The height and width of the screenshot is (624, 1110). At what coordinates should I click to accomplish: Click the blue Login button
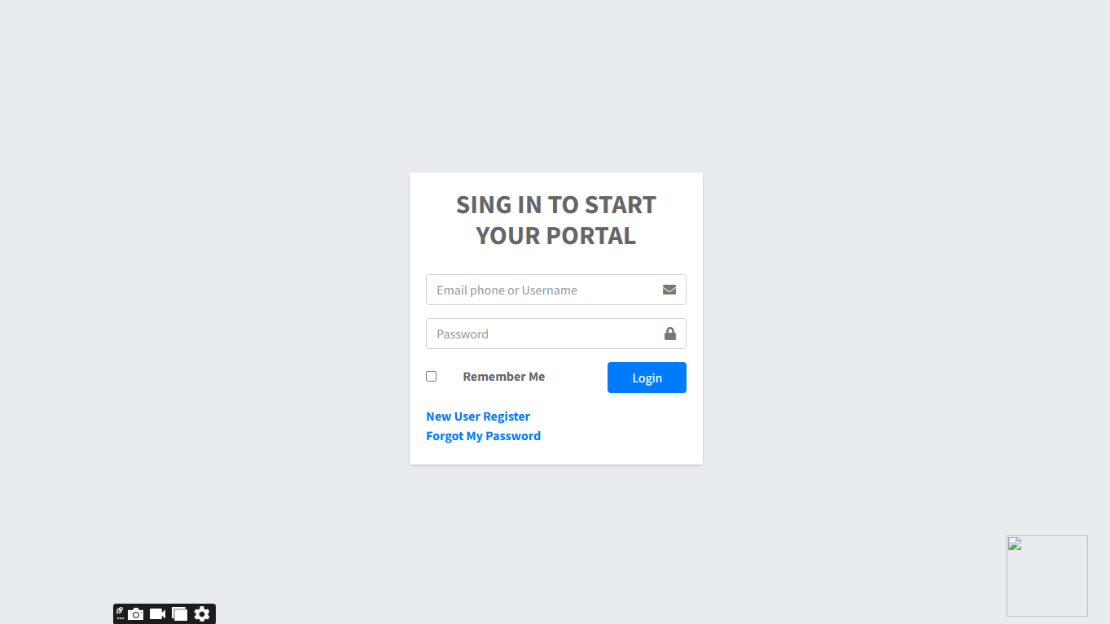coord(647,377)
